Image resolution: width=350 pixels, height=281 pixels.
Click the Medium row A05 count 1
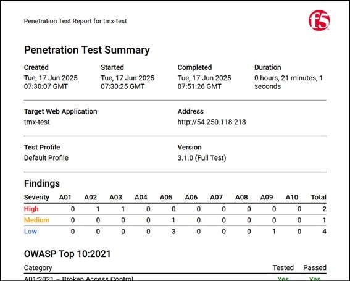click(x=173, y=220)
